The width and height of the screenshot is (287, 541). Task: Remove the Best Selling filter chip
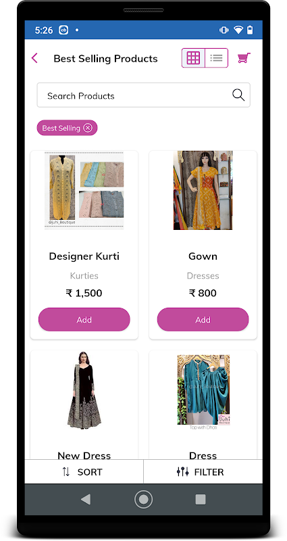[x=88, y=128]
